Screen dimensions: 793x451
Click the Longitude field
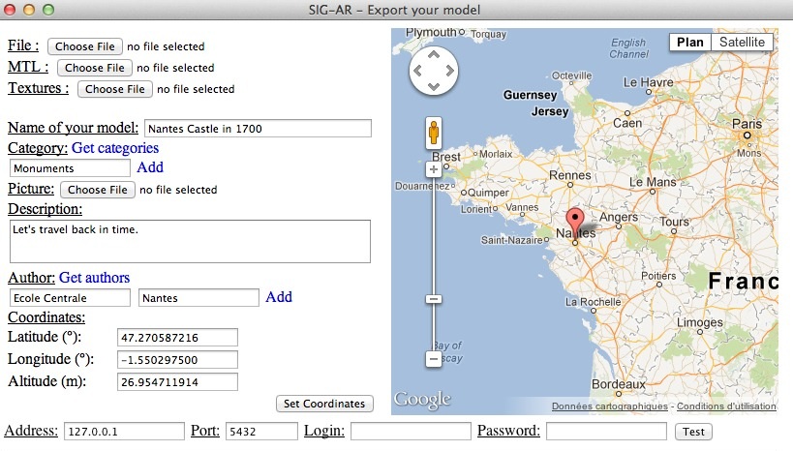click(177, 360)
